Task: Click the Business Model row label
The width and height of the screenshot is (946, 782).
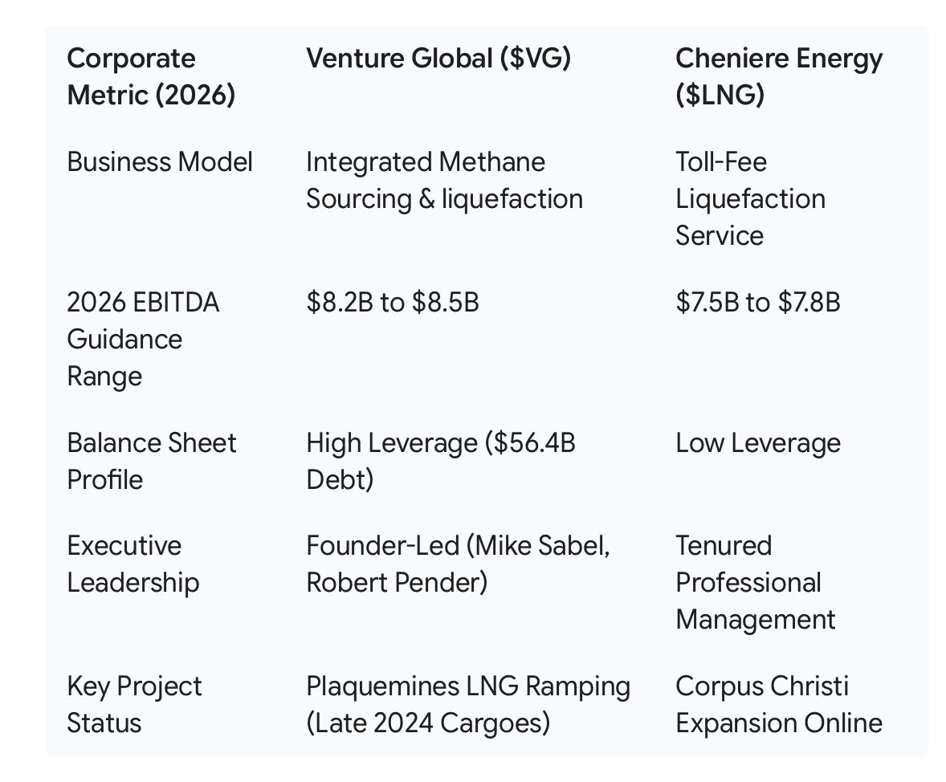Action: (160, 161)
